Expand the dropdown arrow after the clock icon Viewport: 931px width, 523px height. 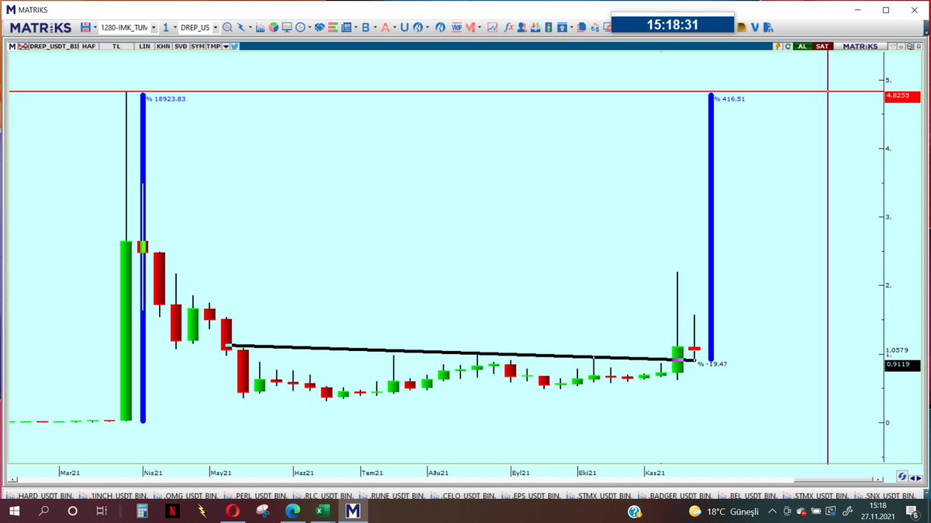tap(310, 27)
